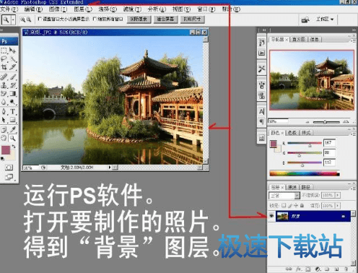Open the 滤镜(T) menu
Image resolution: width=358 pixels, height=273 pixels.
(132, 9)
